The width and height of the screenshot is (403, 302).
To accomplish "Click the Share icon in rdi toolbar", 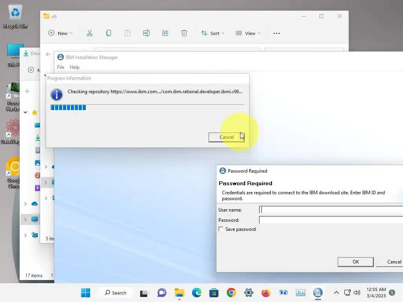I will click(165, 33).
